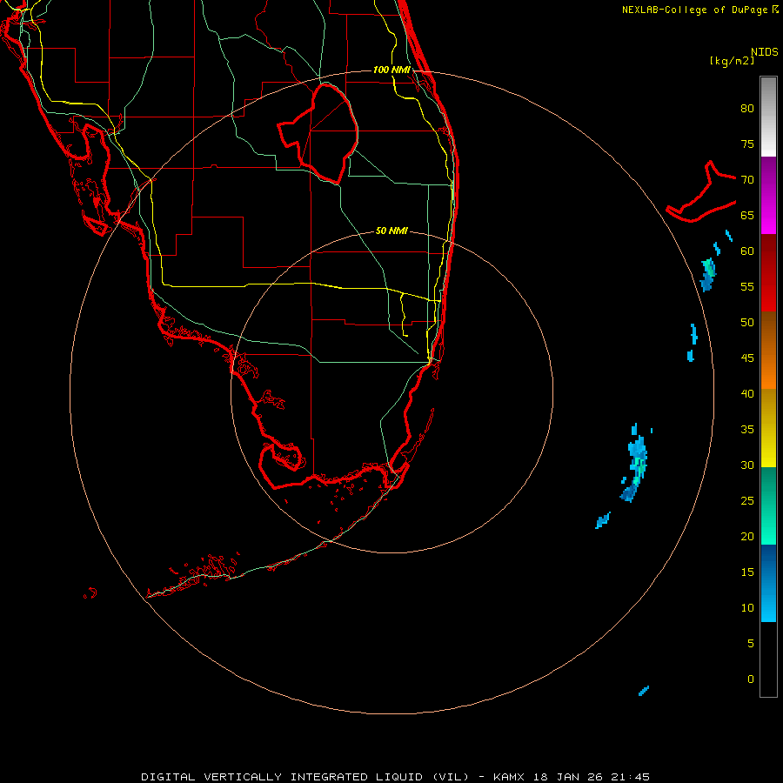The width and height of the screenshot is (783, 783).
Task: Click the Lake Okeechobee outline
Action: [x=319, y=133]
